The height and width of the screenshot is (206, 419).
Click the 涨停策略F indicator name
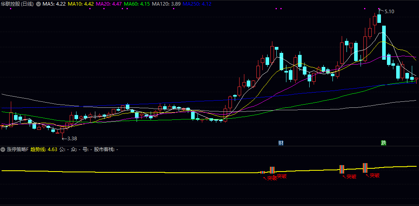click(18, 149)
